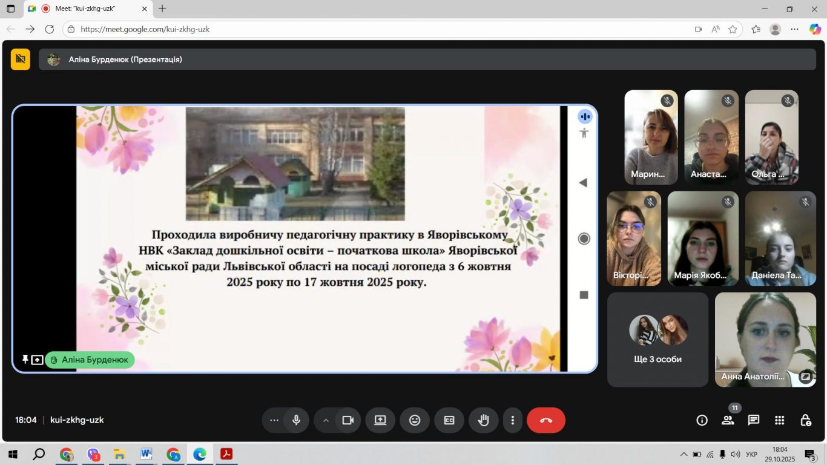This screenshot has height=465, width=827.
Task: Open meeting details info icon
Action: [702, 420]
